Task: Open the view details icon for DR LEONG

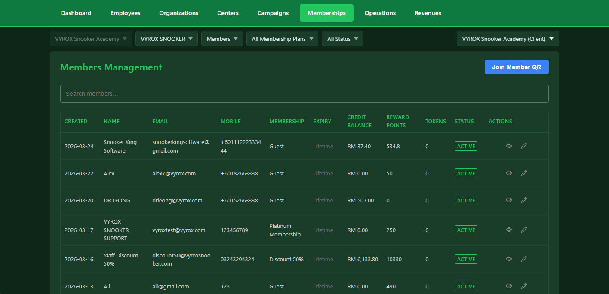Action: [x=509, y=200]
